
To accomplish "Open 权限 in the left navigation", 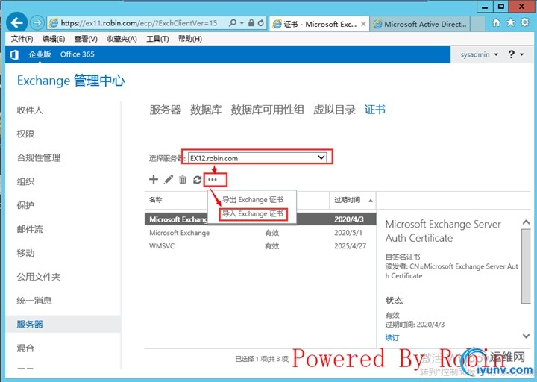I will click(x=25, y=134).
